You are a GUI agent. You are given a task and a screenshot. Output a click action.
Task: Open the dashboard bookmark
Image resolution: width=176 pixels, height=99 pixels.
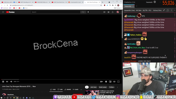[5, 8]
